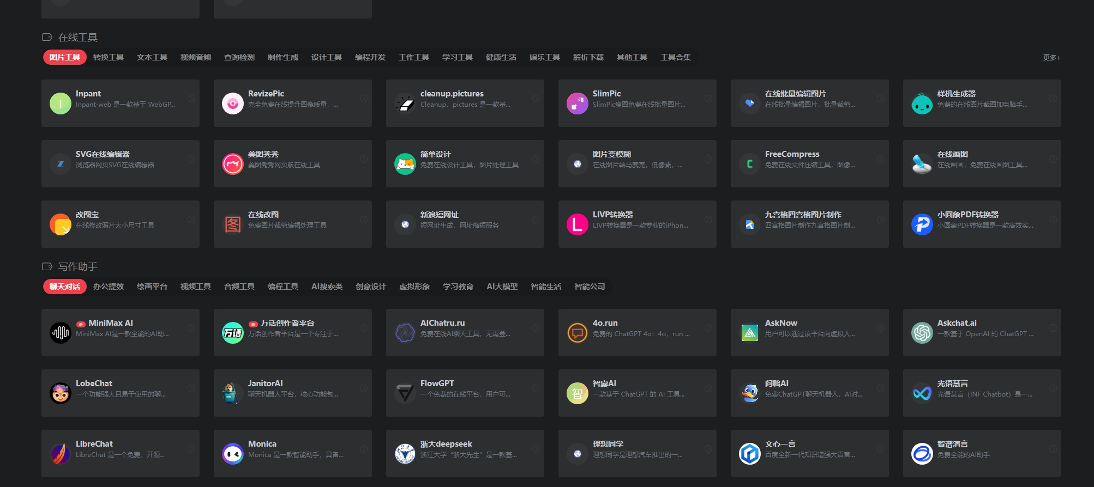
Task: Open the Askchat.ai OpenAI icon
Action: click(922, 333)
